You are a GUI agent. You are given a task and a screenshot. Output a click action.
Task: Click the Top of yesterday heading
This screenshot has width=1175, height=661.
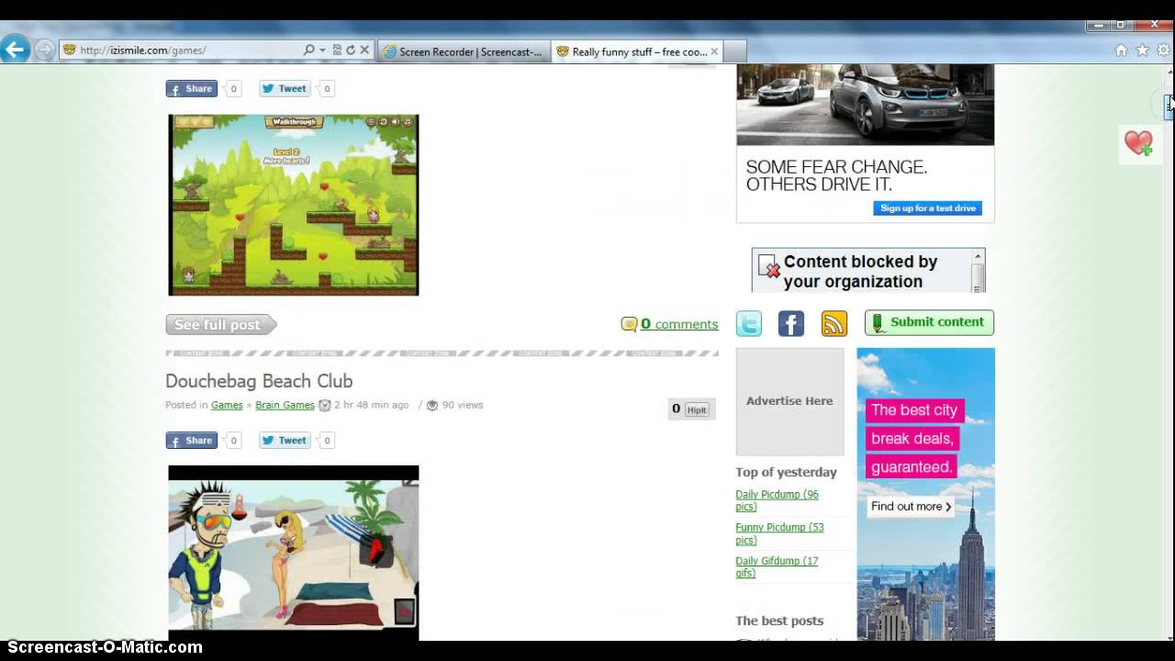786,472
